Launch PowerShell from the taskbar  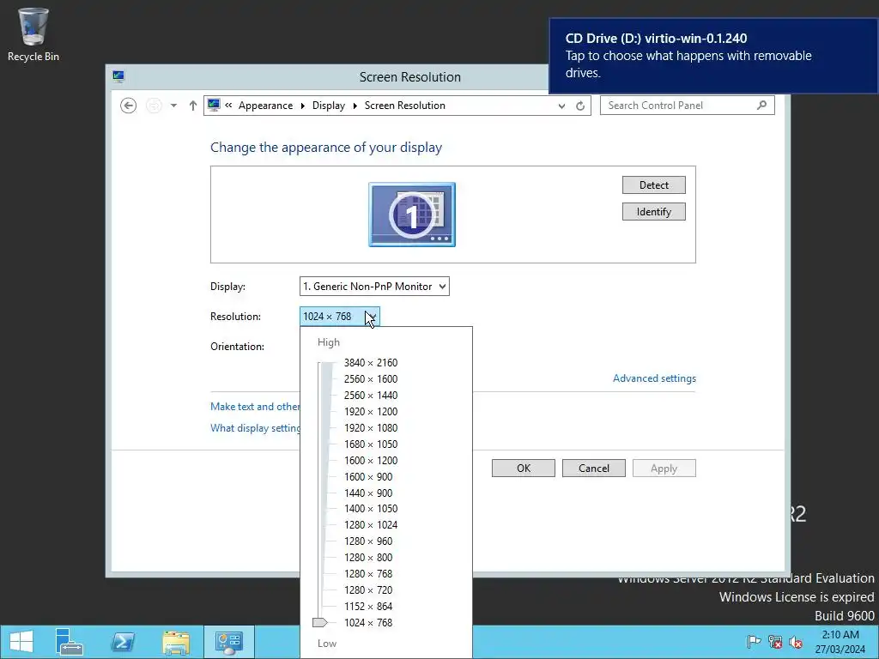123,642
